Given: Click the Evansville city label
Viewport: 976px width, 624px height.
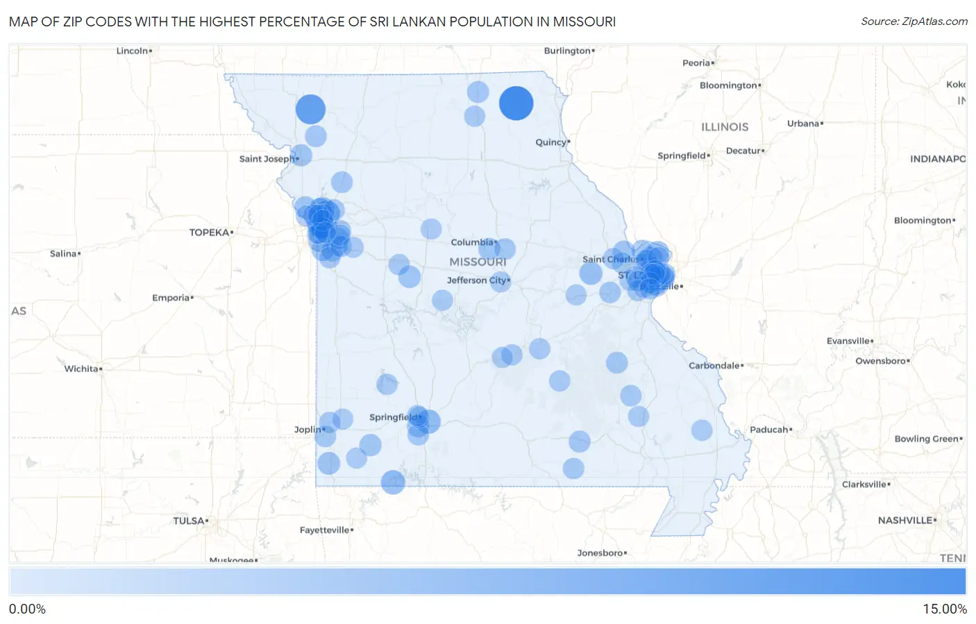Looking at the screenshot, I should coord(848,341).
